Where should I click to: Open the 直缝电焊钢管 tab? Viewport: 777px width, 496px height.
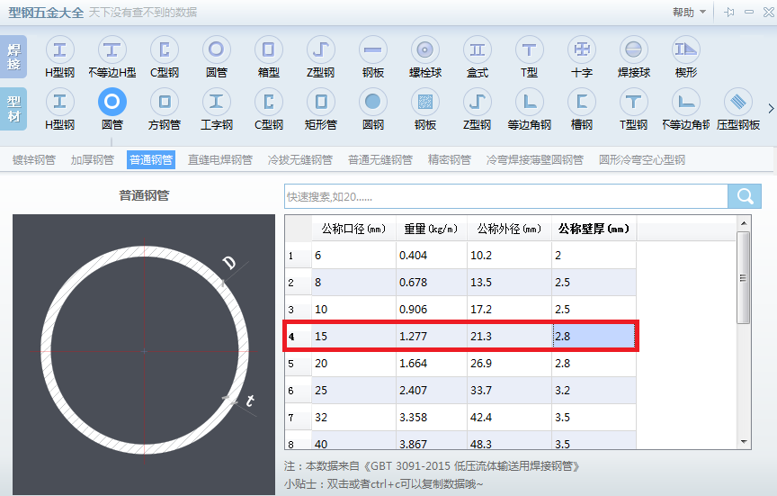(220, 159)
